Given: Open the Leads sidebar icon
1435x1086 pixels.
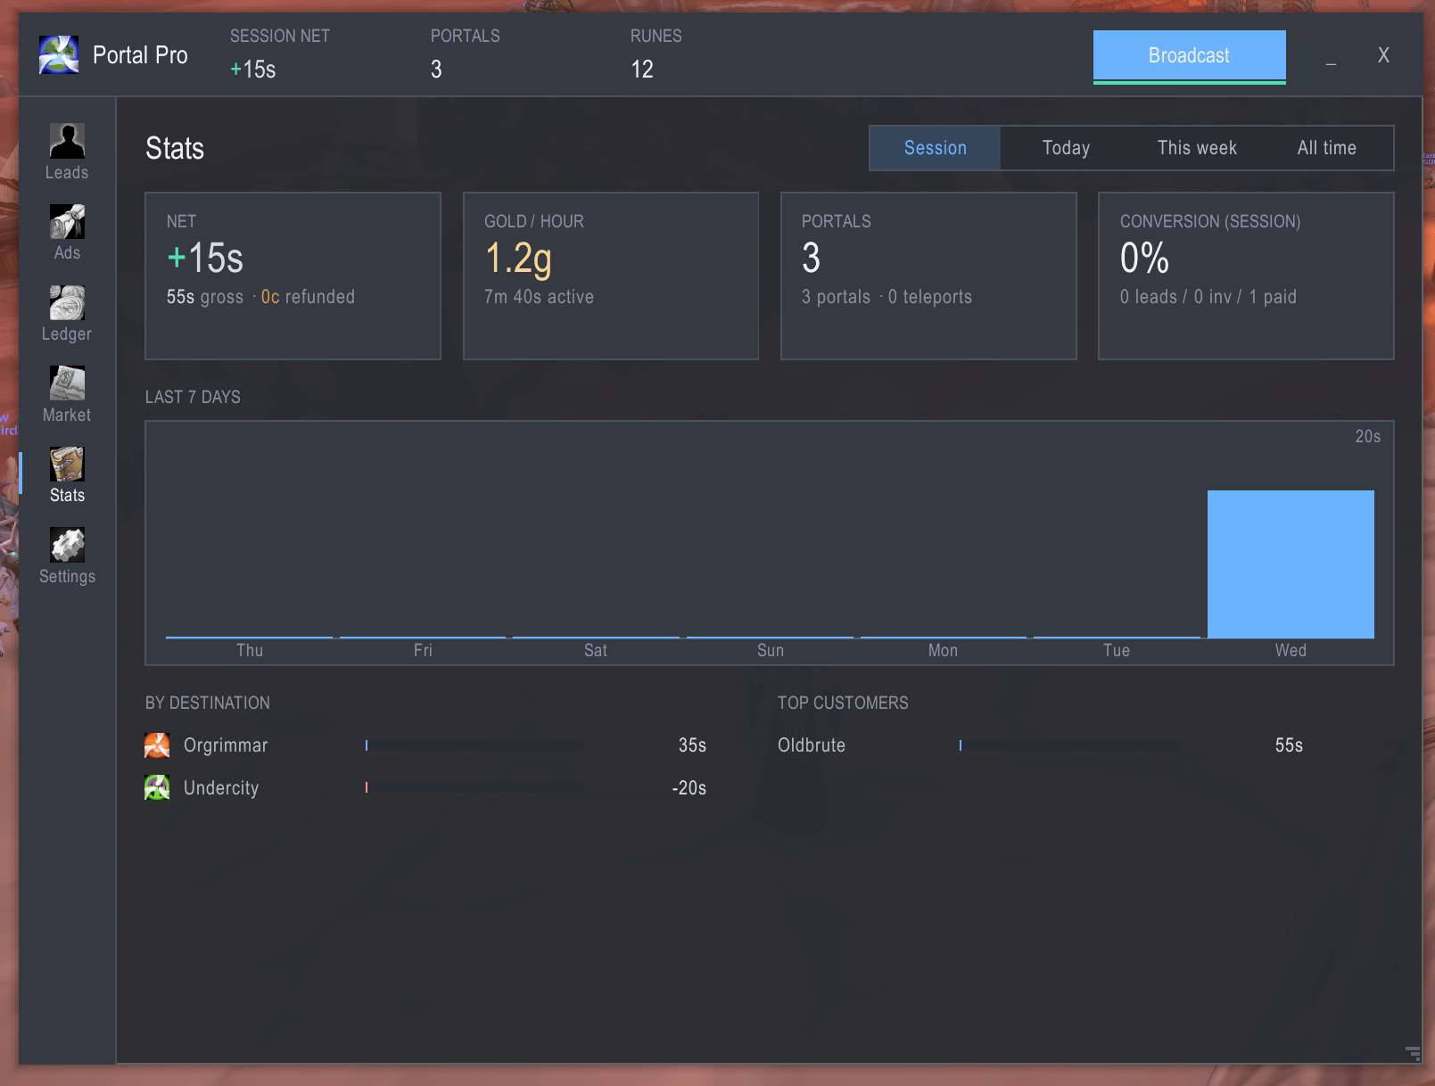Looking at the screenshot, I should [67, 141].
